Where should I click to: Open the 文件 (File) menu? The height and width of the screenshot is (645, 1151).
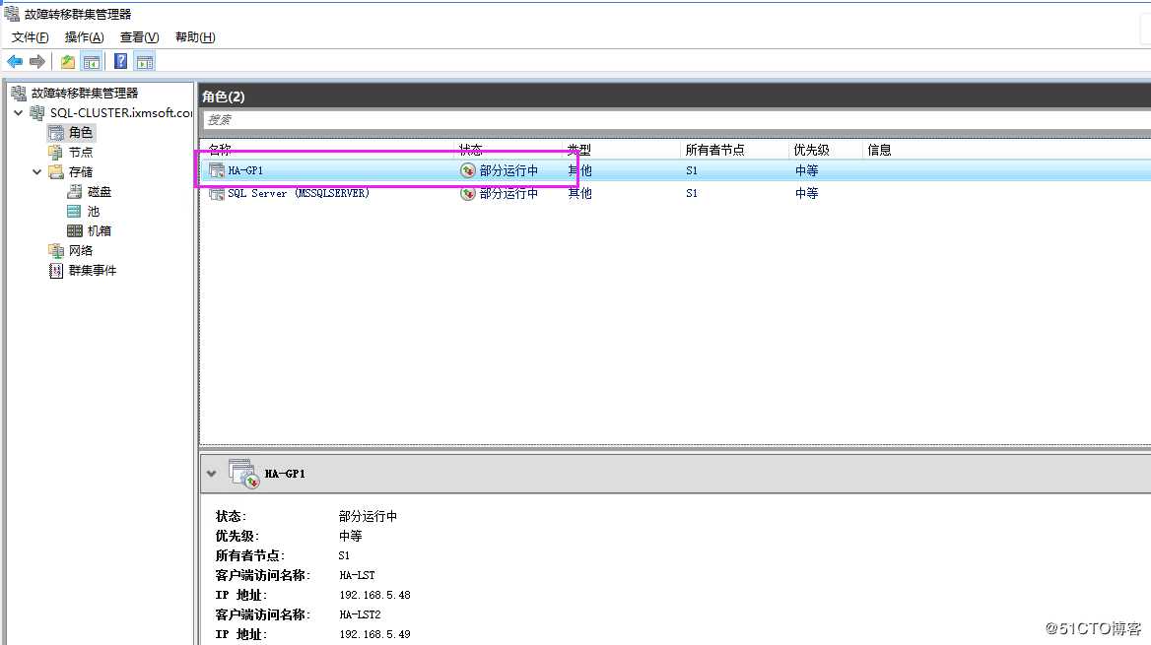point(29,36)
